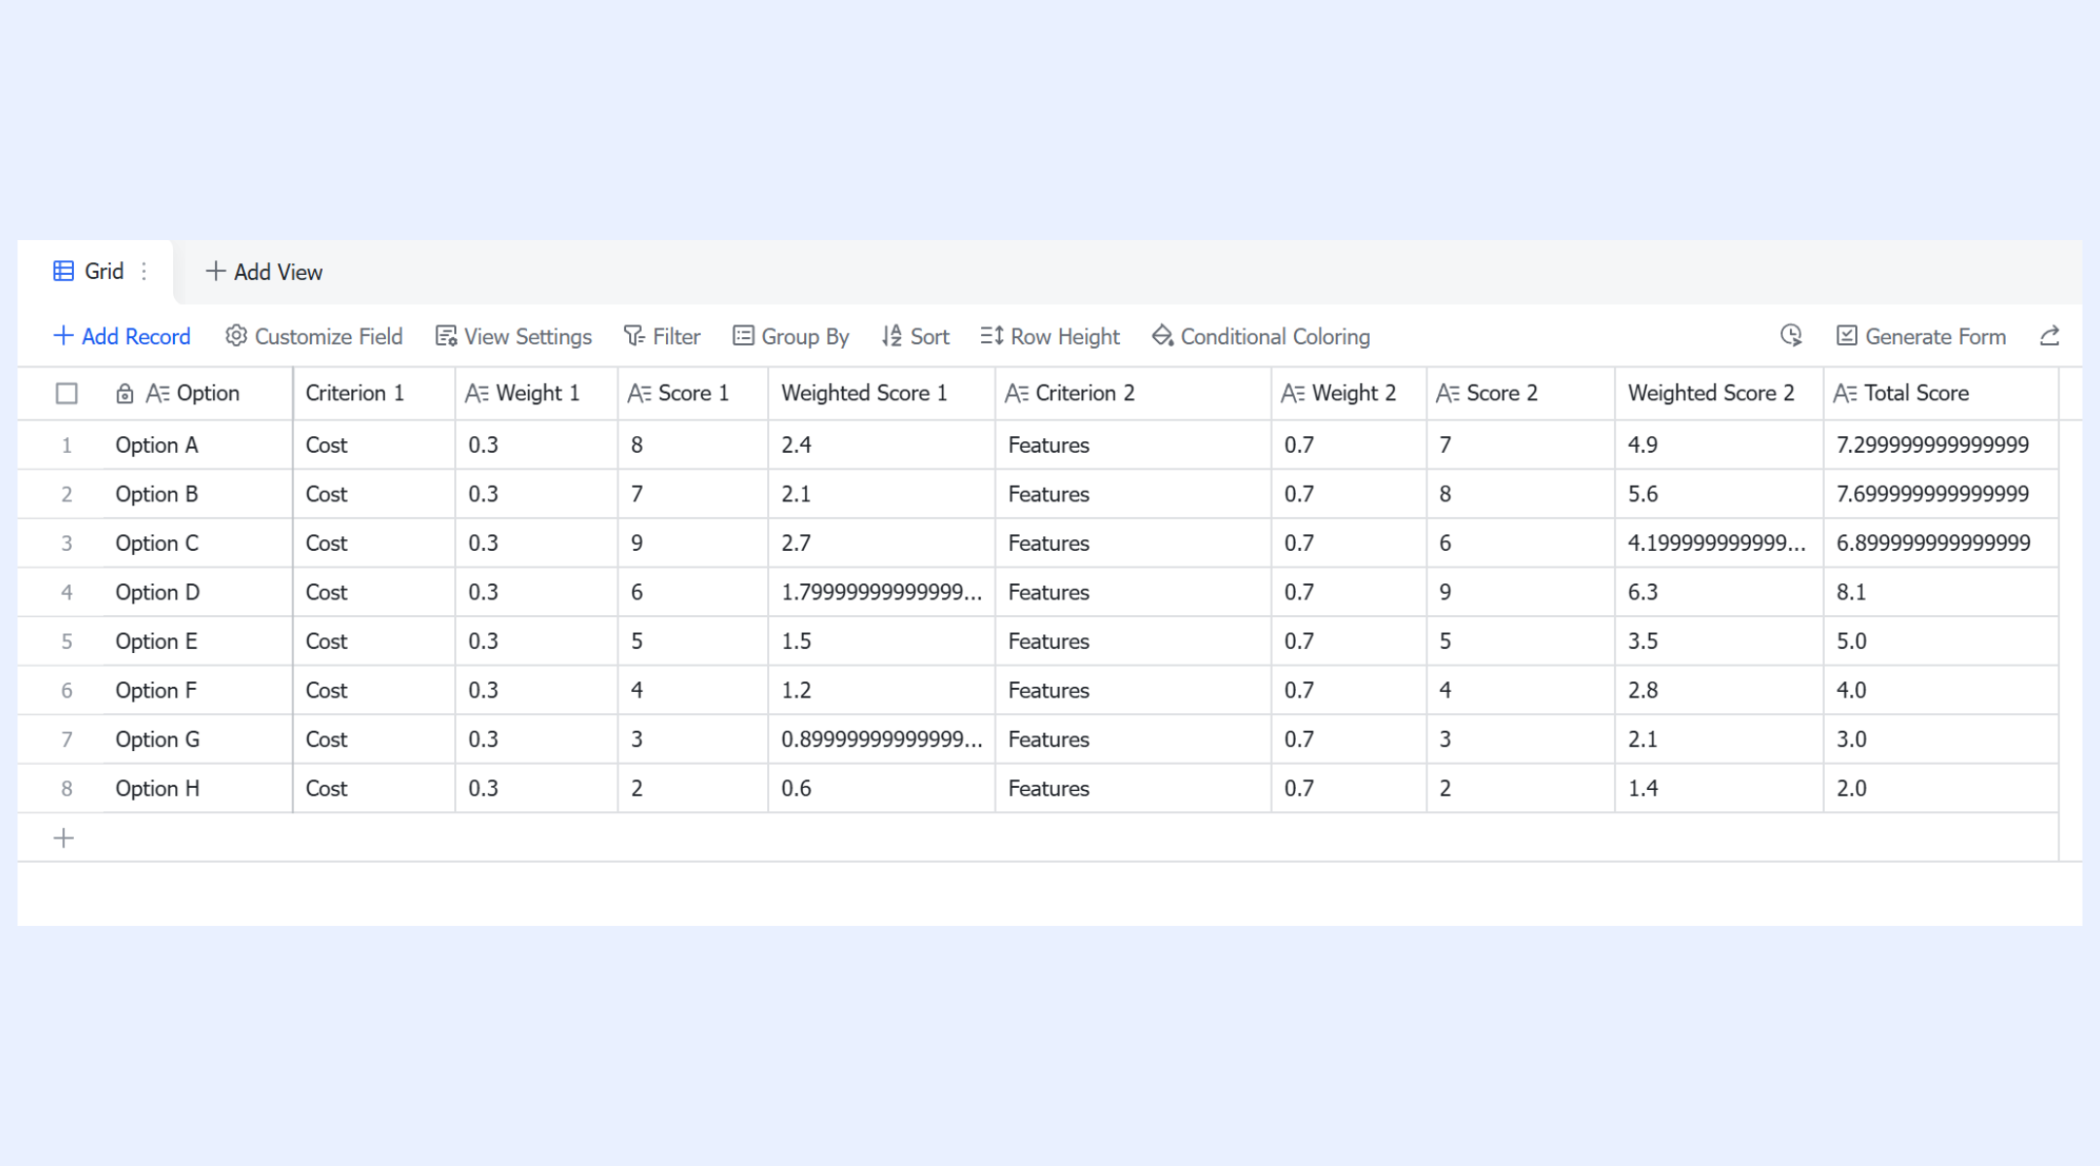This screenshot has height=1166, width=2100.
Task: Click the text type icon of Score 2 column
Action: 1448,394
